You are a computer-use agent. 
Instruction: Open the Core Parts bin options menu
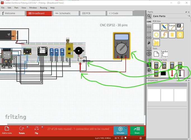tap(188, 16)
